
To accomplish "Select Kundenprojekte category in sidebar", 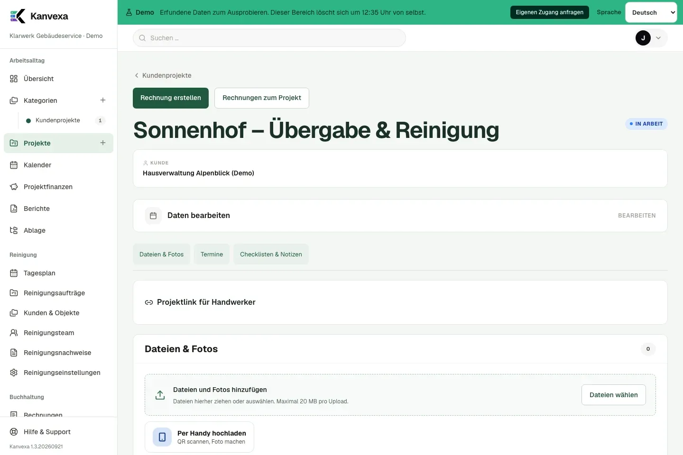I will click(x=58, y=120).
